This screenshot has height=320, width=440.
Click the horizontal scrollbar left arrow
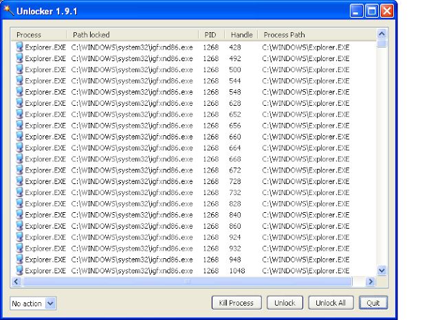[x=16, y=282]
